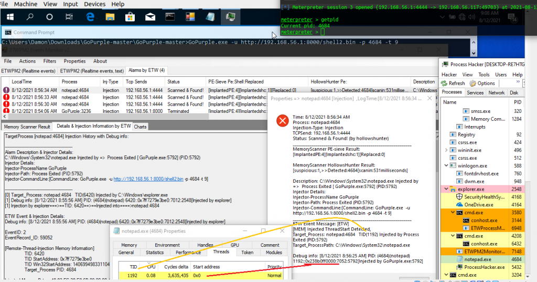This screenshot has height=282, width=537.
Task: Click the taskbar search magnifier icon
Action: coord(30,17)
